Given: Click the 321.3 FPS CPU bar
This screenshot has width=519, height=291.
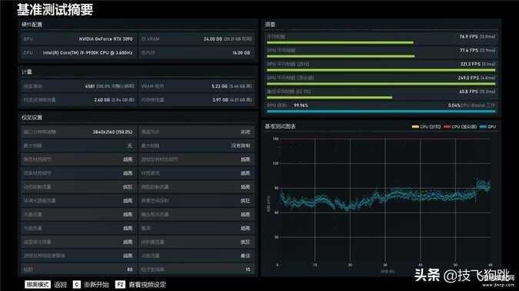Looking at the screenshot, I should click(381, 70).
